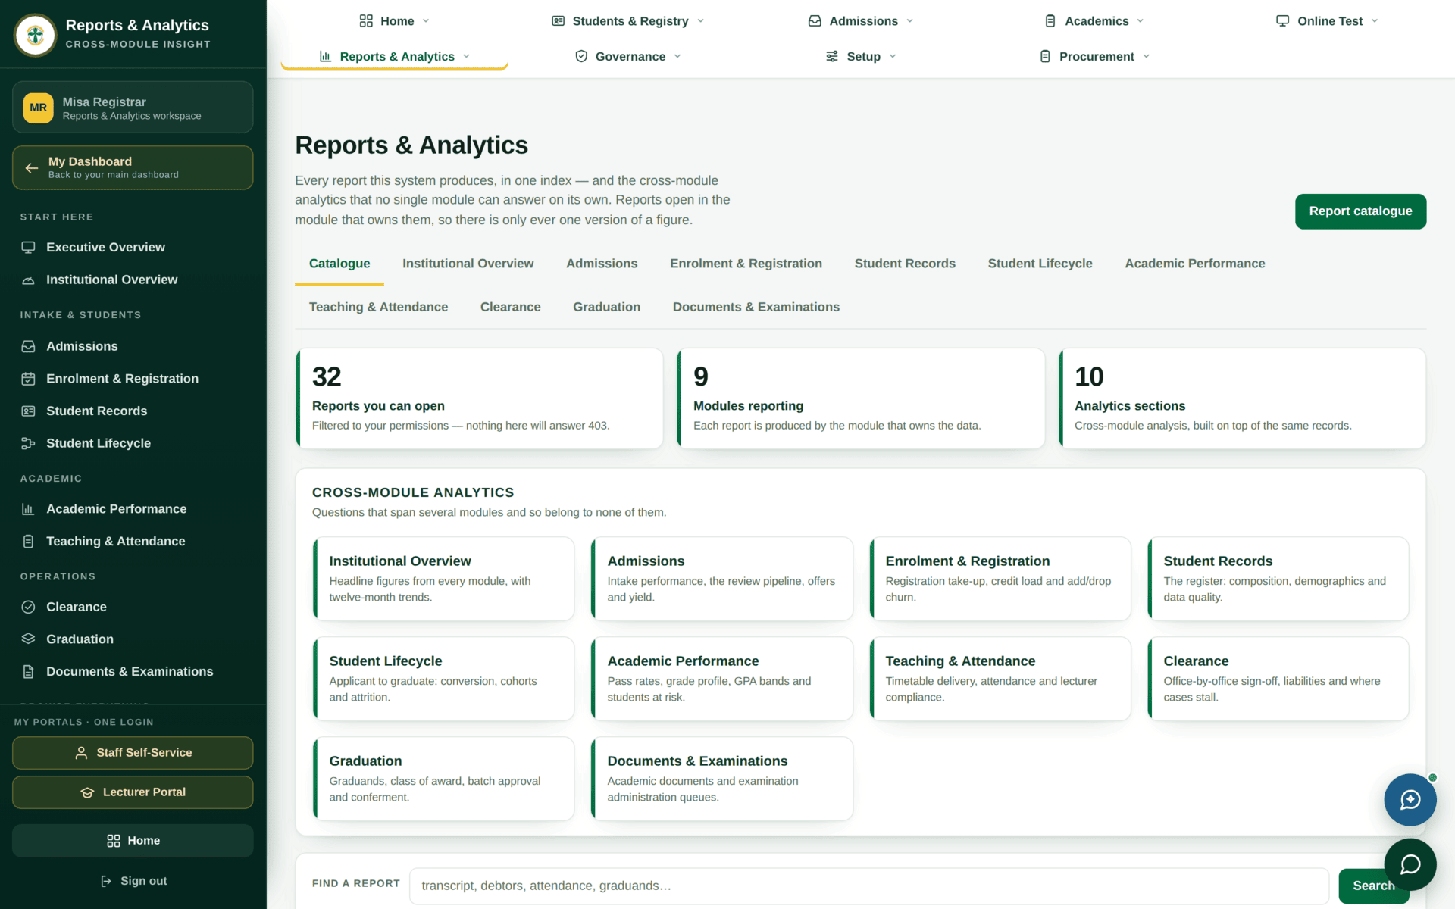Image resolution: width=1455 pixels, height=909 pixels.
Task: Click the institution crest logo in sidebar header
Action: [x=35, y=35]
